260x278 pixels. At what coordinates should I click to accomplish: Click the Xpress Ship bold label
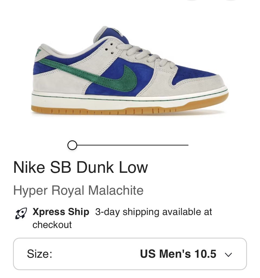[61, 212]
